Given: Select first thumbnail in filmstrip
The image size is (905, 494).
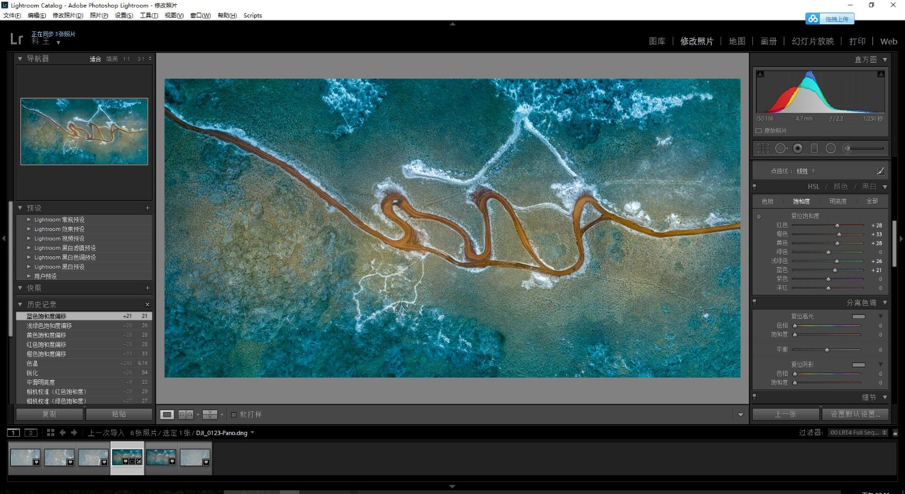Looking at the screenshot, I should pyautogui.click(x=25, y=457).
